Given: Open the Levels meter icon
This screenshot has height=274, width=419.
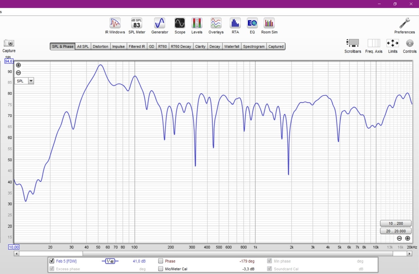Looking at the screenshot, I should click(197, 23).
